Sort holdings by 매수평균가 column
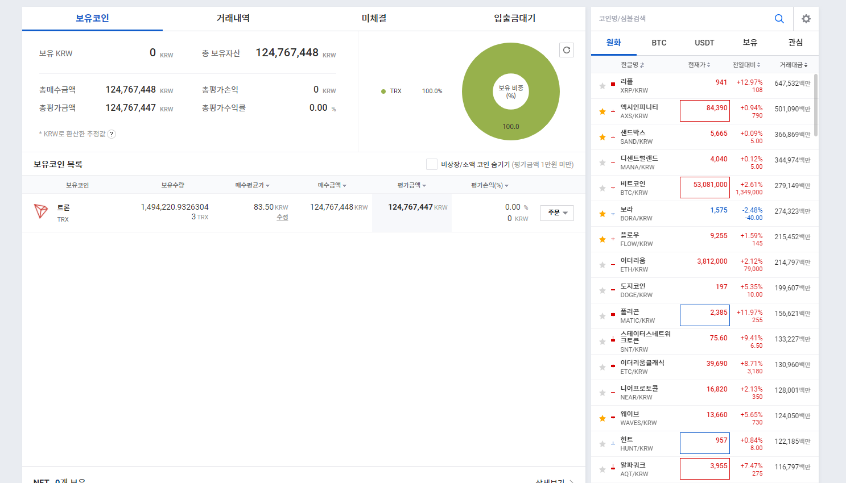 tap(252, 185)
